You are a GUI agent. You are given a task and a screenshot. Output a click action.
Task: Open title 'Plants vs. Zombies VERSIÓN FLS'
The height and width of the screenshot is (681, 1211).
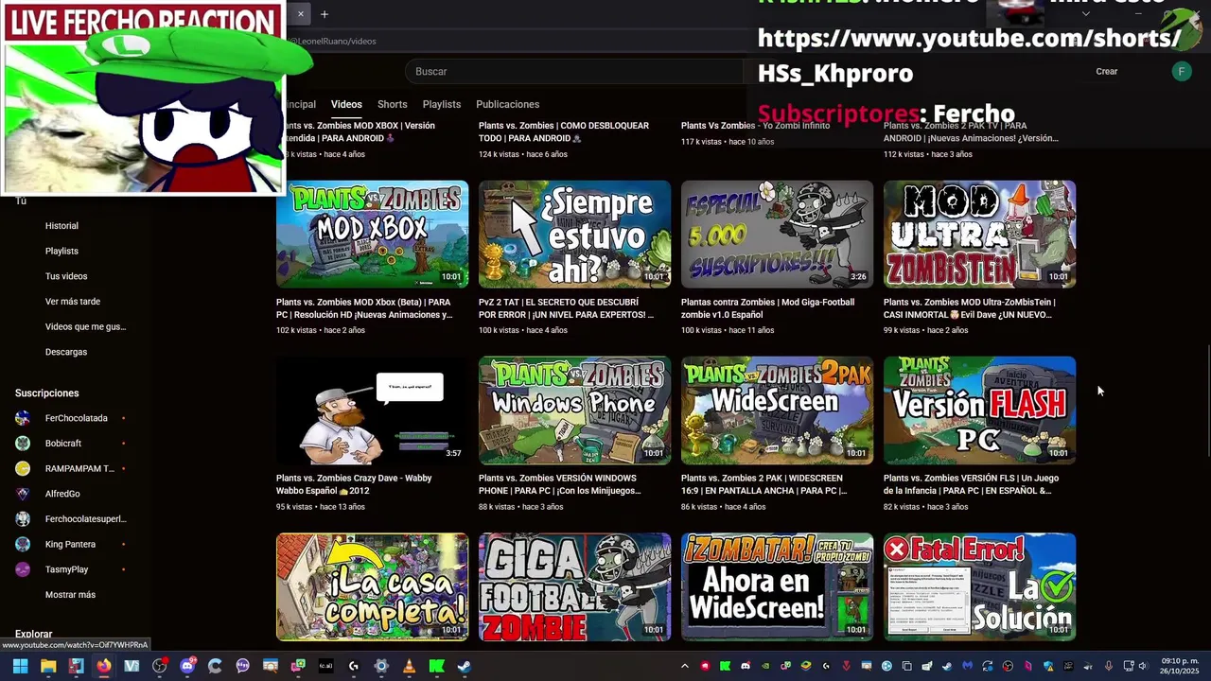click(x=971, y=484)
